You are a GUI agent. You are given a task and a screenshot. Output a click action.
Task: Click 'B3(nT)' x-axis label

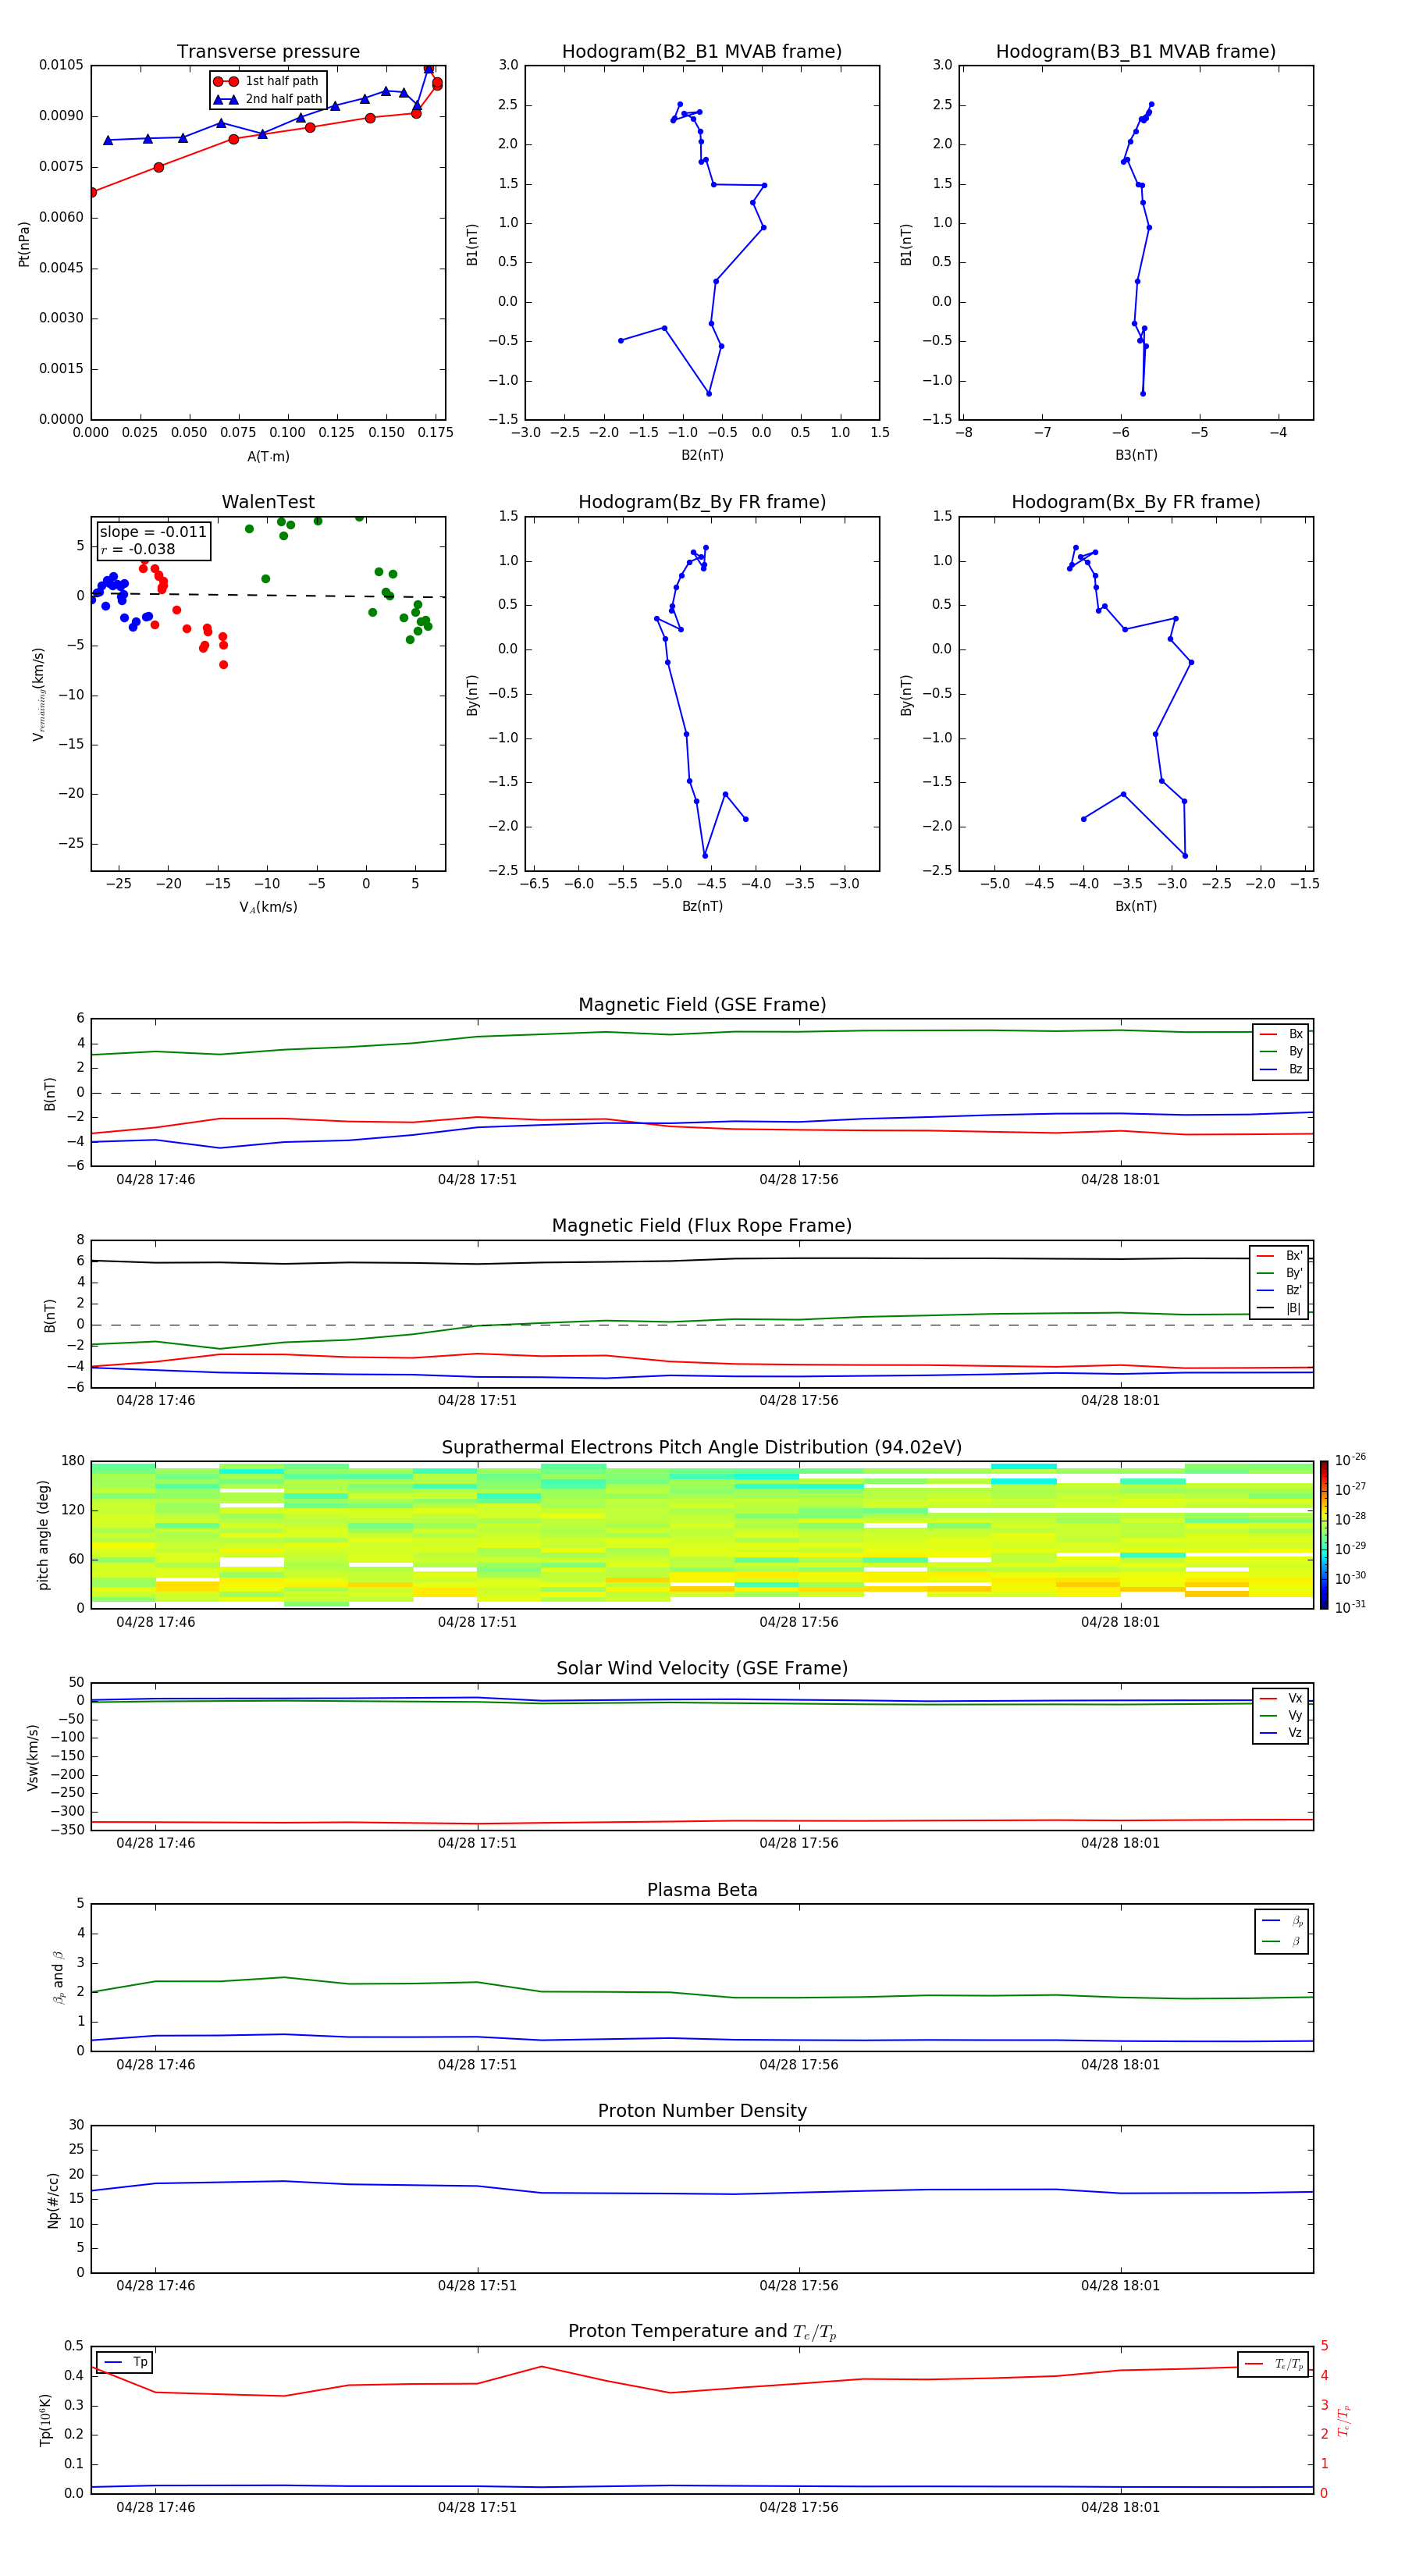[1136, 455]
